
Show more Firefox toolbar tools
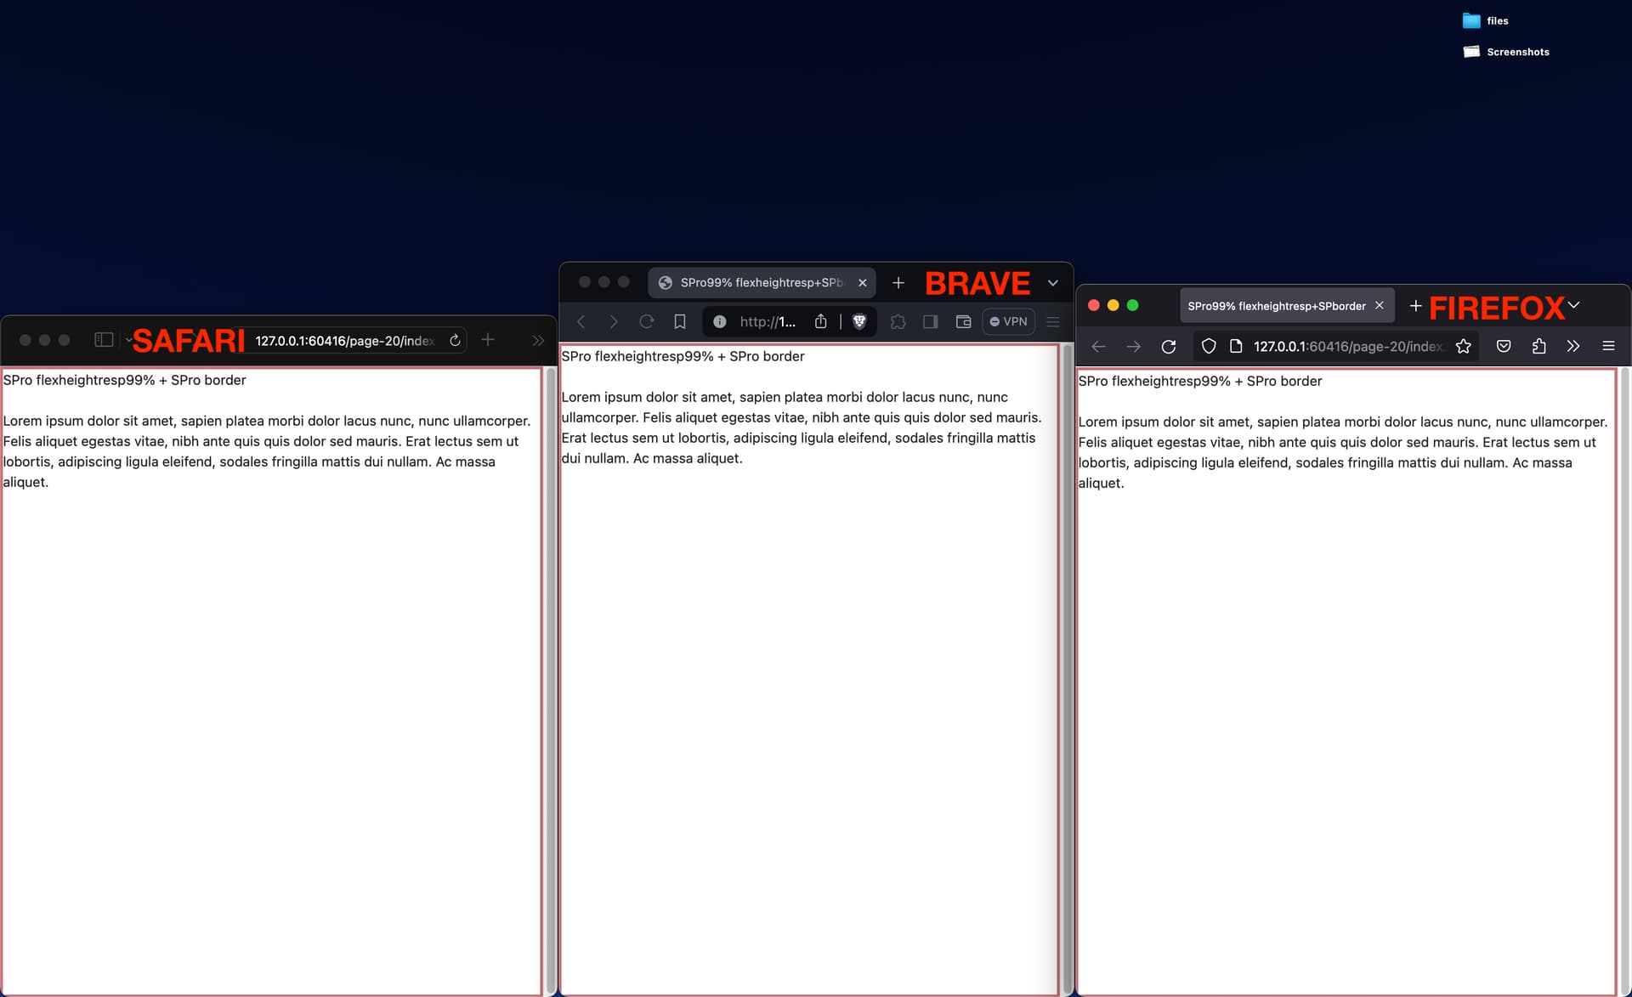point(1573,346)
